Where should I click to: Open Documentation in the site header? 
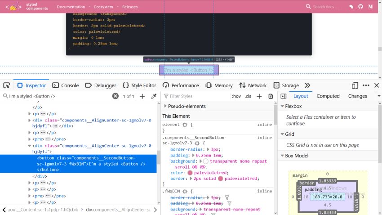71,7
